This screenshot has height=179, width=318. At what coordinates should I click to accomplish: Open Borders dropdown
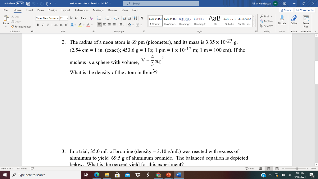tap(141, 25)
